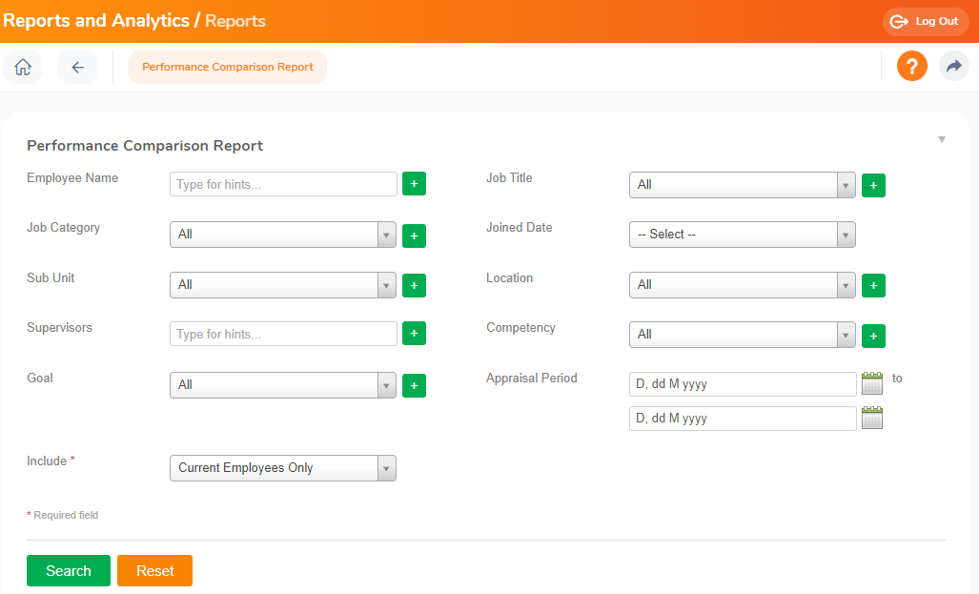This screenshot has width=979, height=594.
Task: Open the Joined Date select dropdown
Action: [742, 235]
